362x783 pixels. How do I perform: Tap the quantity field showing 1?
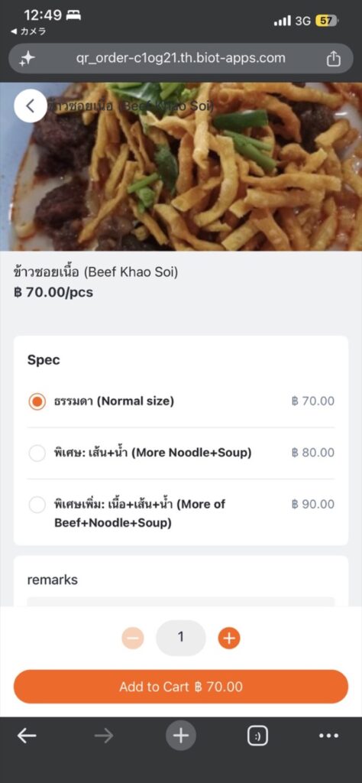point(181,638)
